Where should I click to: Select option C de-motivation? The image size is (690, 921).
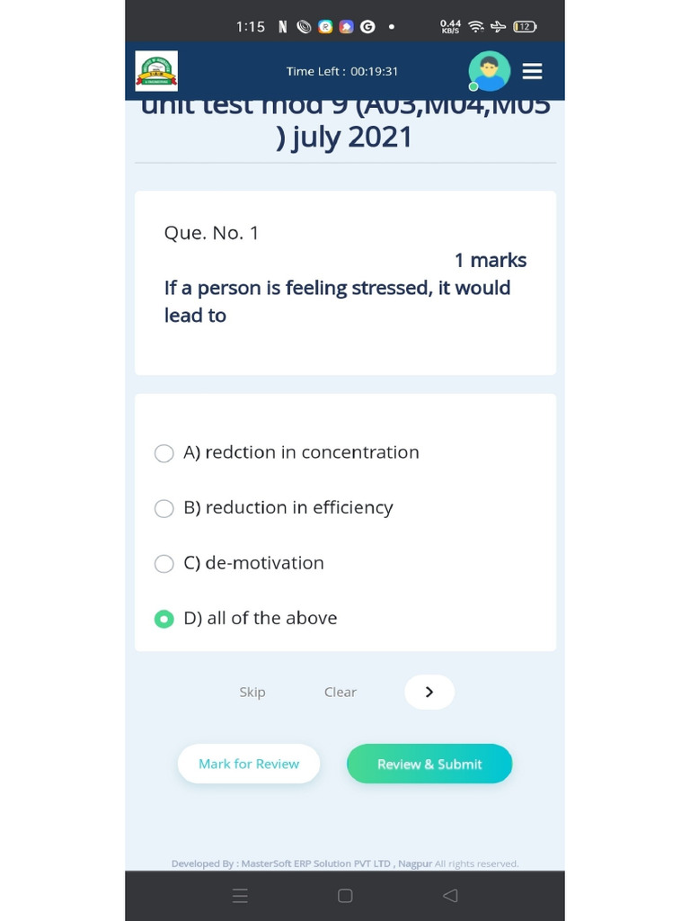[164, 564]
